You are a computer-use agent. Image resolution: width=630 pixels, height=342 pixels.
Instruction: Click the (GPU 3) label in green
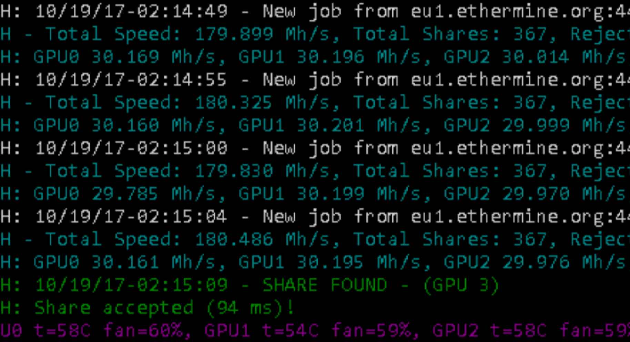pos(461,285)
